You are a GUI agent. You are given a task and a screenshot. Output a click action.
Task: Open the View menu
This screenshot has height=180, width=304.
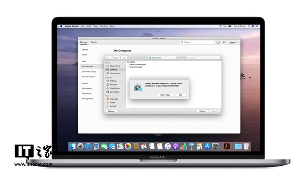tap(95, 26)
